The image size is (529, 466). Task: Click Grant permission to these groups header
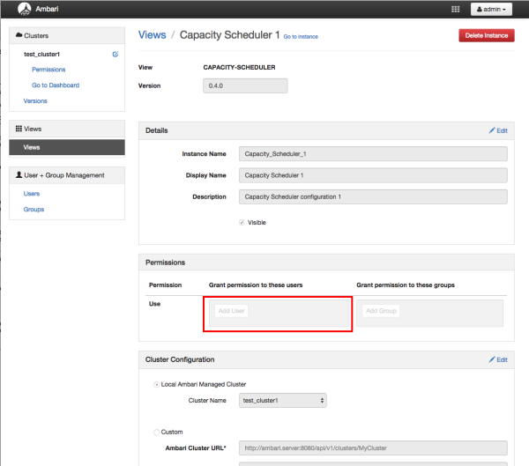coord(406,285)
